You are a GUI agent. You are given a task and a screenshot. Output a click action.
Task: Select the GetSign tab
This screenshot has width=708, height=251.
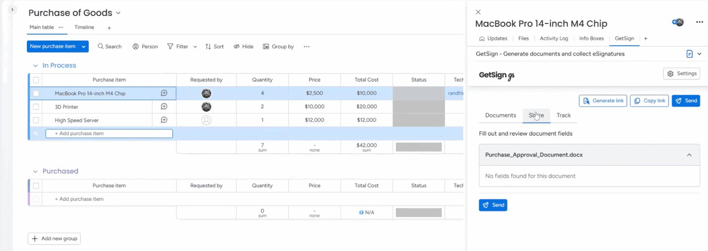[624, 39]
